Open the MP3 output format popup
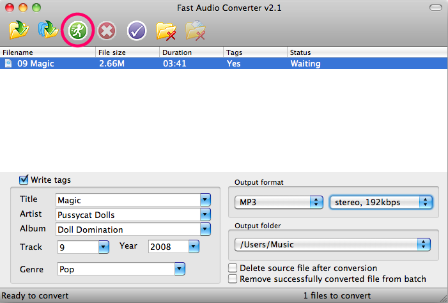 point(279,203)
